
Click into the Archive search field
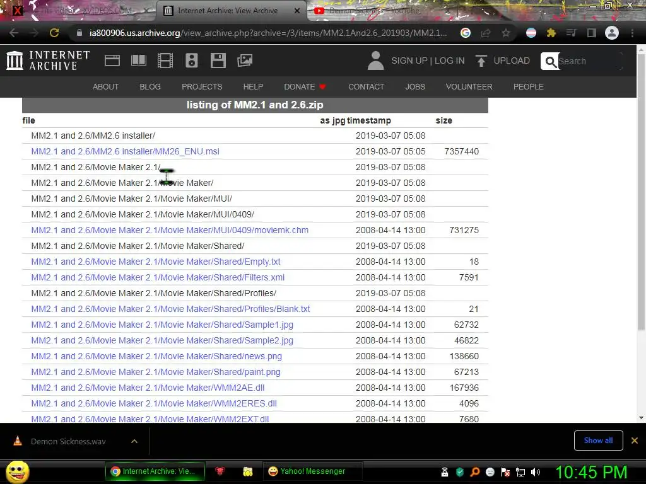(589, 61)
